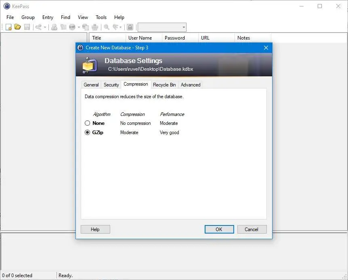The width and height of the screenshot is (348, 280).
Task: Click the Open URL globe icon
Action: point(72,27)
